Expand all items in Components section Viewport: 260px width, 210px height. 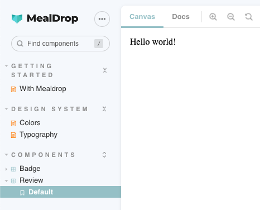104,155
